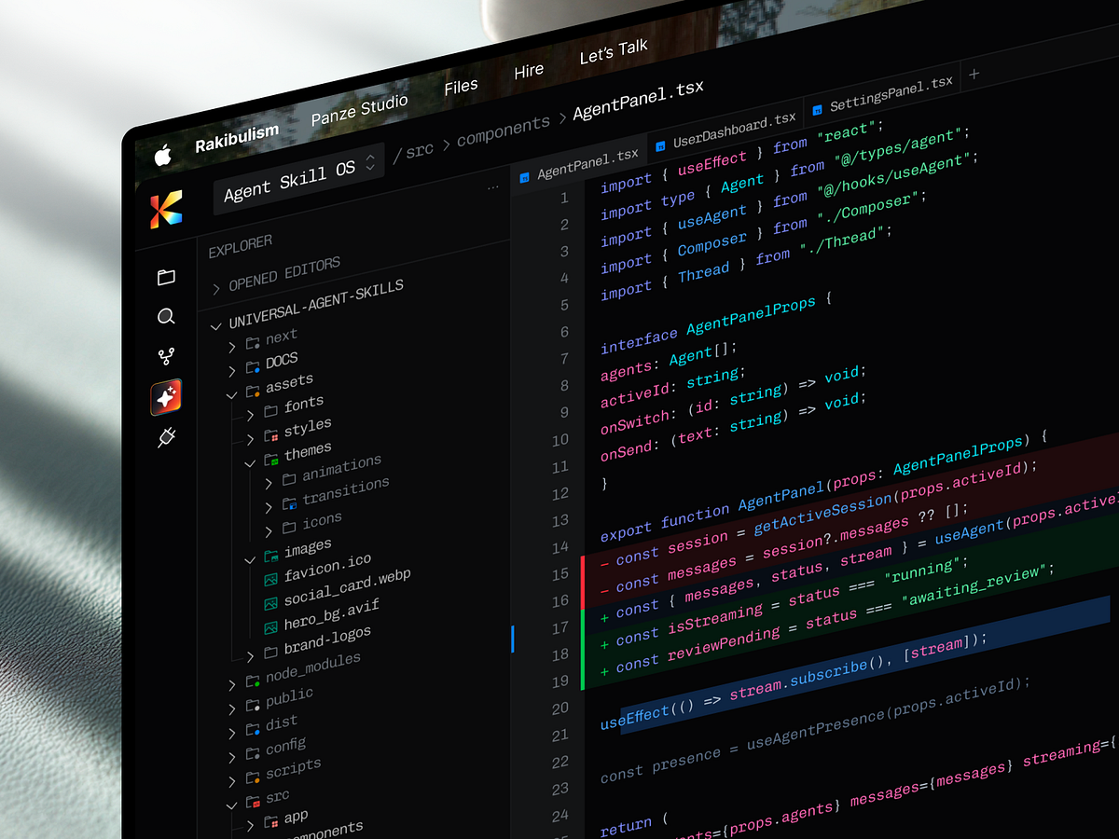Switch to the AgentPanel.tsx tab
The width and height of the screenshot is (1119, 839).
click(578, 164)
